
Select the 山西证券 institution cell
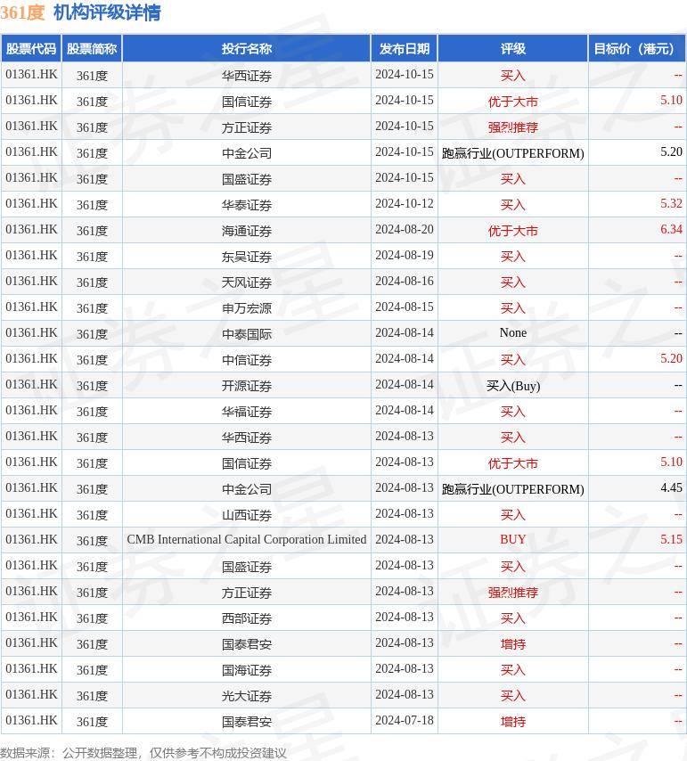coord(247,514)
